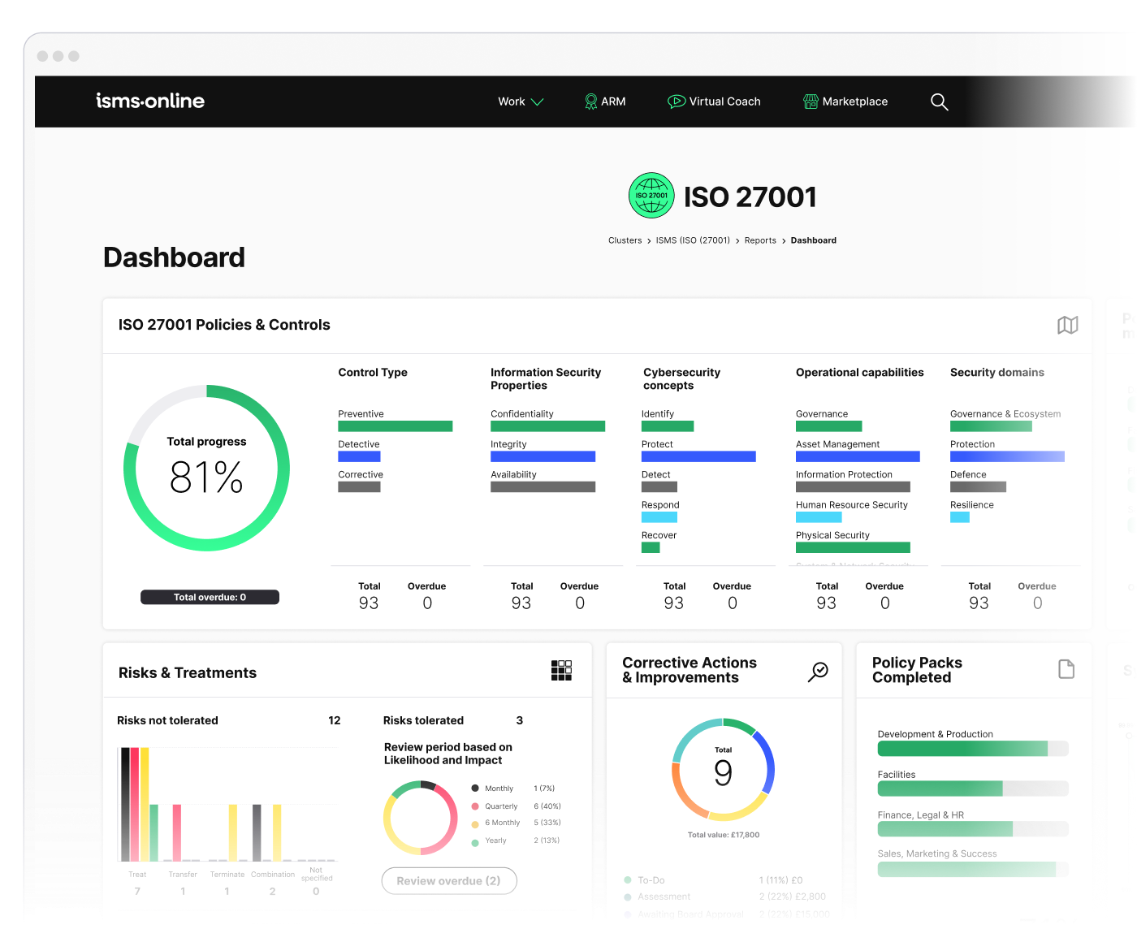The height and width of the screenshot is (942, 1137).
Task: Click the Quarterly legend entry
Action: tap(517, 806)
